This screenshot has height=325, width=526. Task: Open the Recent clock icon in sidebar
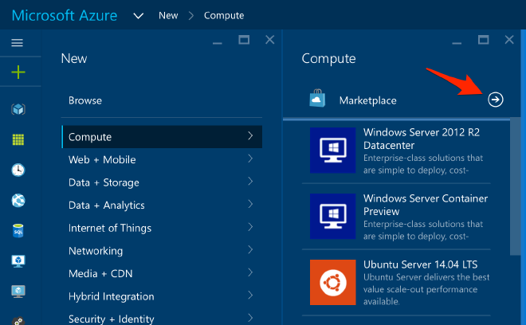(x=18, y=170)
